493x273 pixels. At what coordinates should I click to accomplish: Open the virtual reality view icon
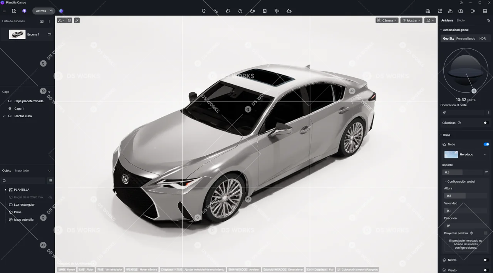[x=428, y=11]
